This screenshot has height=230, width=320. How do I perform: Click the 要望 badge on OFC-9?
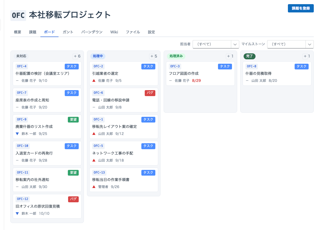(73, 120)
